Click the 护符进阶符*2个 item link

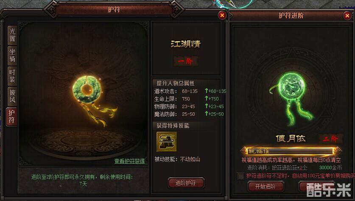click(290, 168)
